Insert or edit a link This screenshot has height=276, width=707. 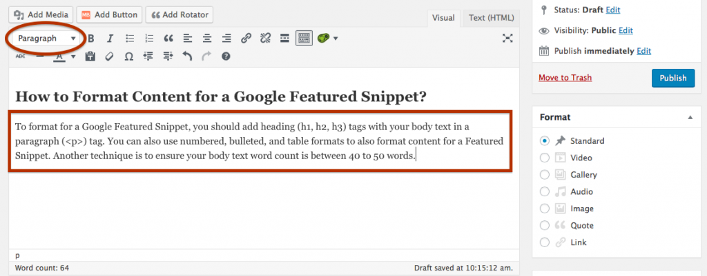246,39
